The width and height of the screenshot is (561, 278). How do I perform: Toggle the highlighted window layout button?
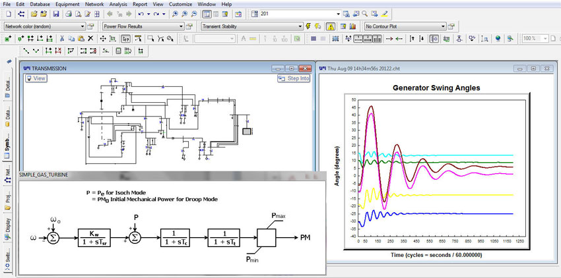207,14
